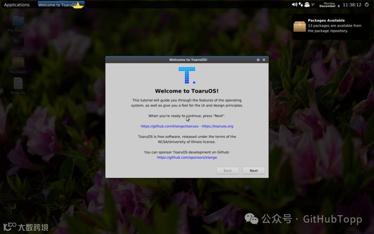Close the Welcome to ToaruOS window

click(264, 60)
